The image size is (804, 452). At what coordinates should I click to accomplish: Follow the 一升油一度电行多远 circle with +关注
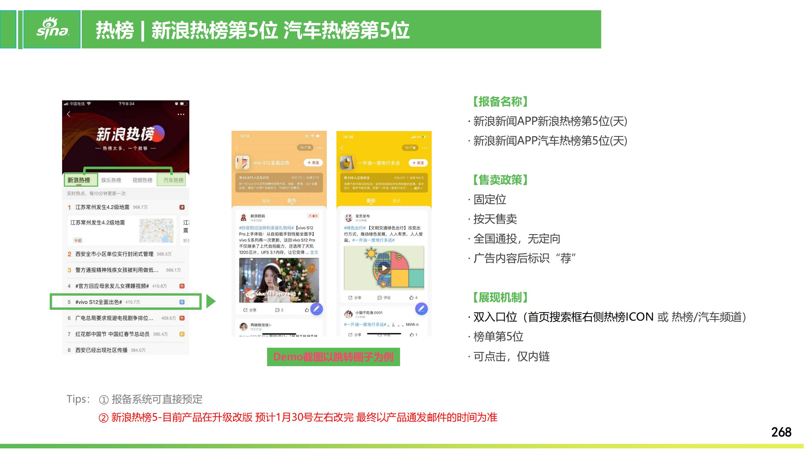[418, 163]
